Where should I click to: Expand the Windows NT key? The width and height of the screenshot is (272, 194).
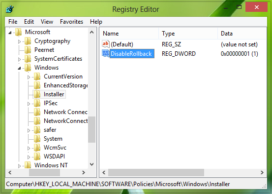click(19, 166)
